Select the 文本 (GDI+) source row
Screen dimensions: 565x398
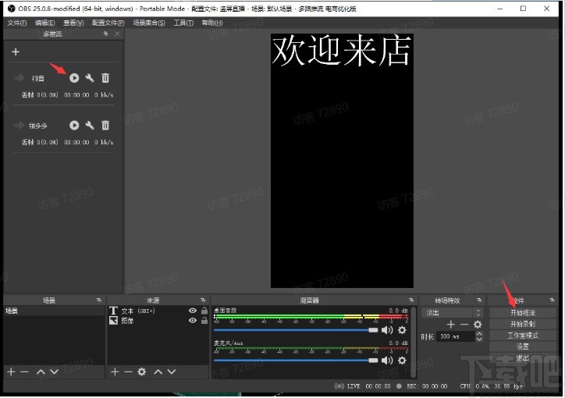coord(158,311)
